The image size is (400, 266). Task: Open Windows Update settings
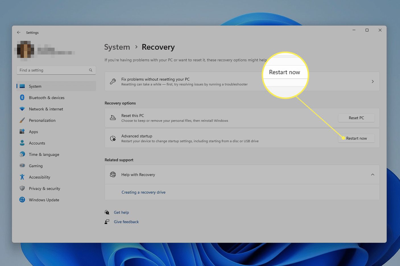(56, 200)
